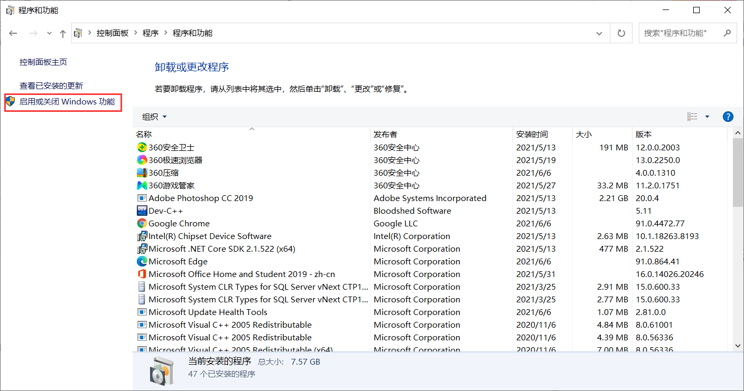Click the 360游戏管家 program icon

click(x=142, y=185)
